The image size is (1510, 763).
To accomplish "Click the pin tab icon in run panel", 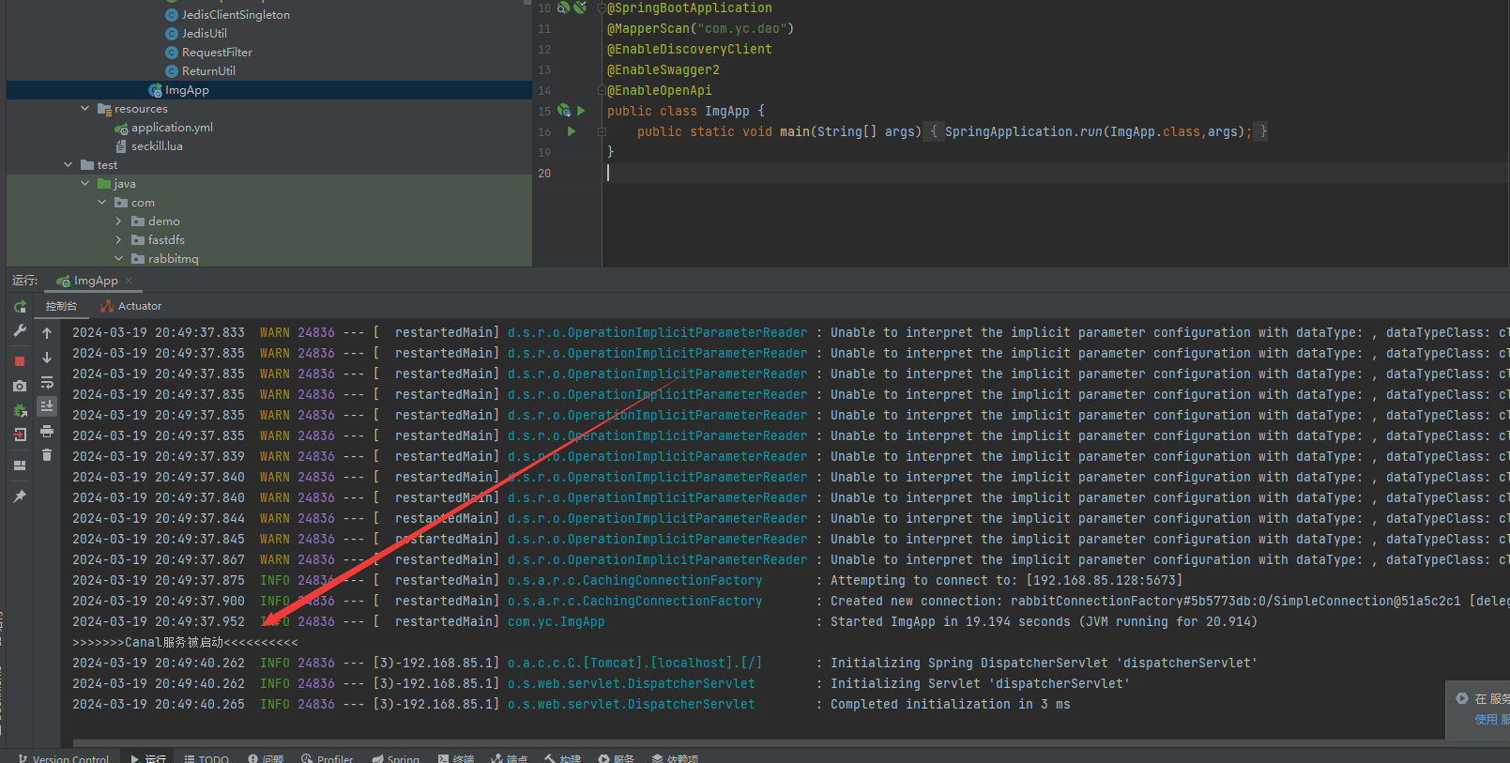I will click(x=20, y=496).
